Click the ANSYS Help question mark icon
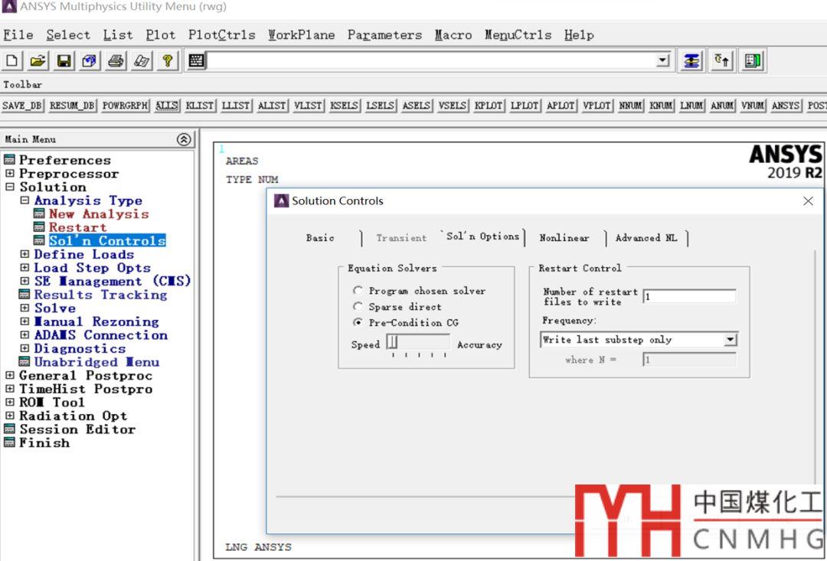This screenshot has height=561, width=827. 167,61
